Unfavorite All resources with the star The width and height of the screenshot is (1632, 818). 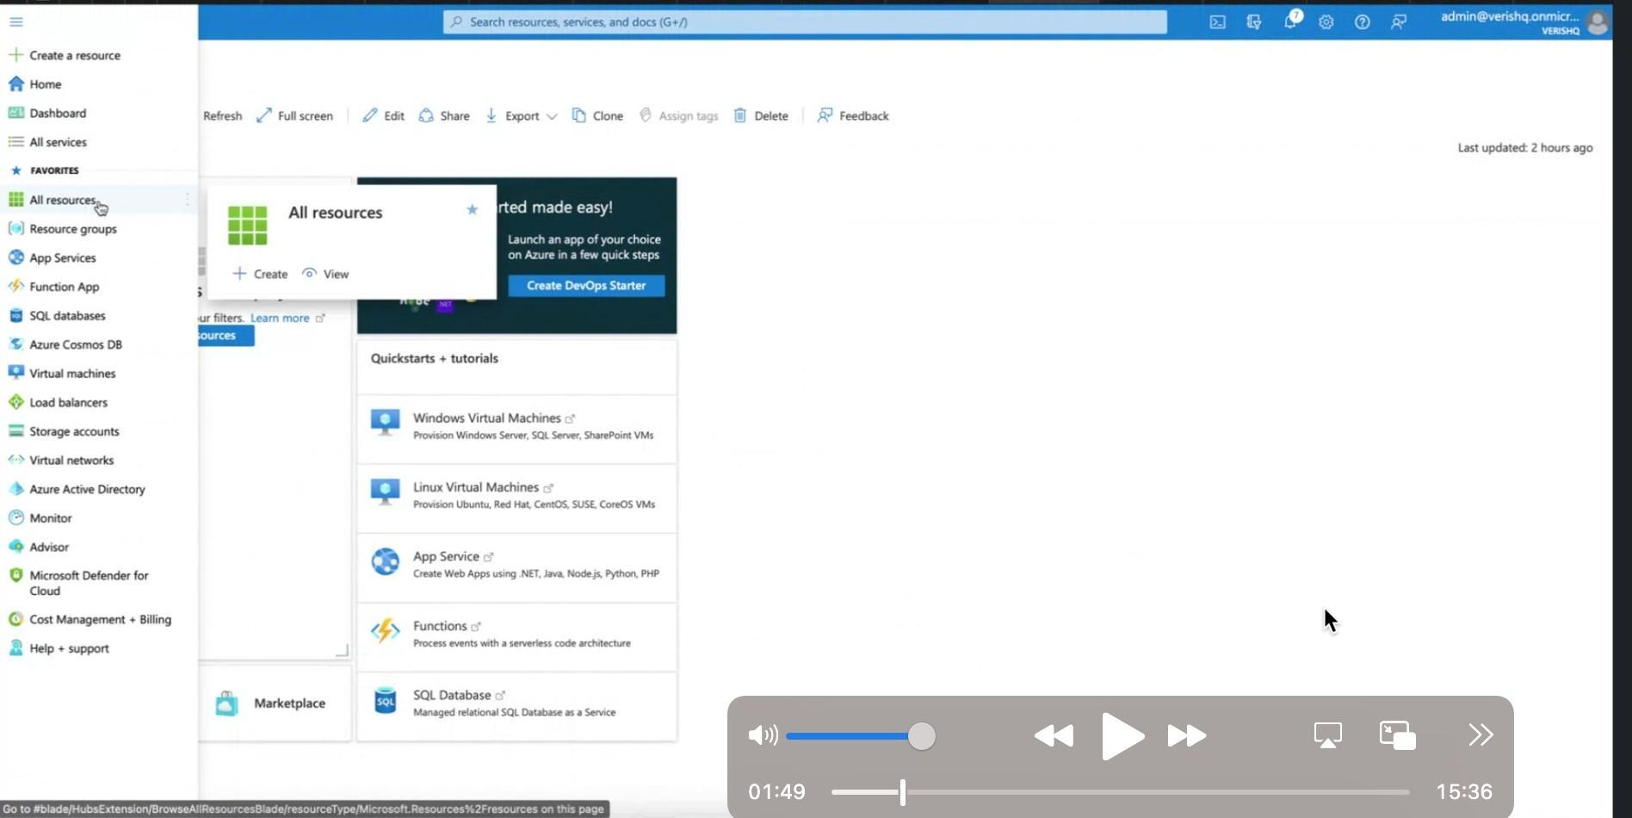(472, 209)
